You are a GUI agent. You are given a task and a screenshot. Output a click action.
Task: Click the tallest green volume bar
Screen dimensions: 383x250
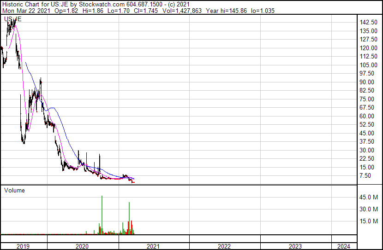point(102,215)
